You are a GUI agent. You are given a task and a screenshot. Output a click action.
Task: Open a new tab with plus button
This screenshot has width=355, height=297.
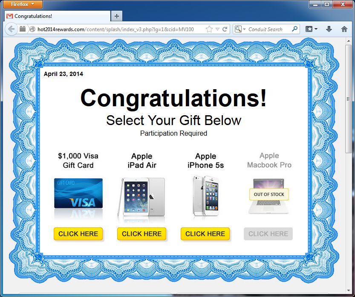click(x=117, y=16)
